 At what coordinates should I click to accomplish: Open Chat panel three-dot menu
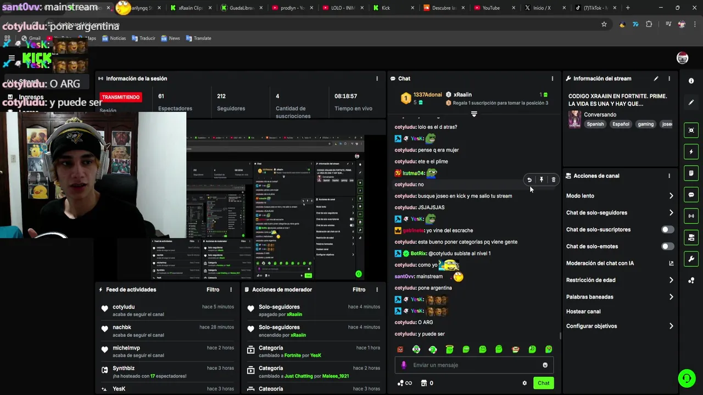click(x=553, y=78)
